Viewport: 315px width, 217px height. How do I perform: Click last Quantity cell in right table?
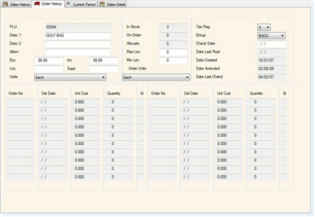coord(262,177)
